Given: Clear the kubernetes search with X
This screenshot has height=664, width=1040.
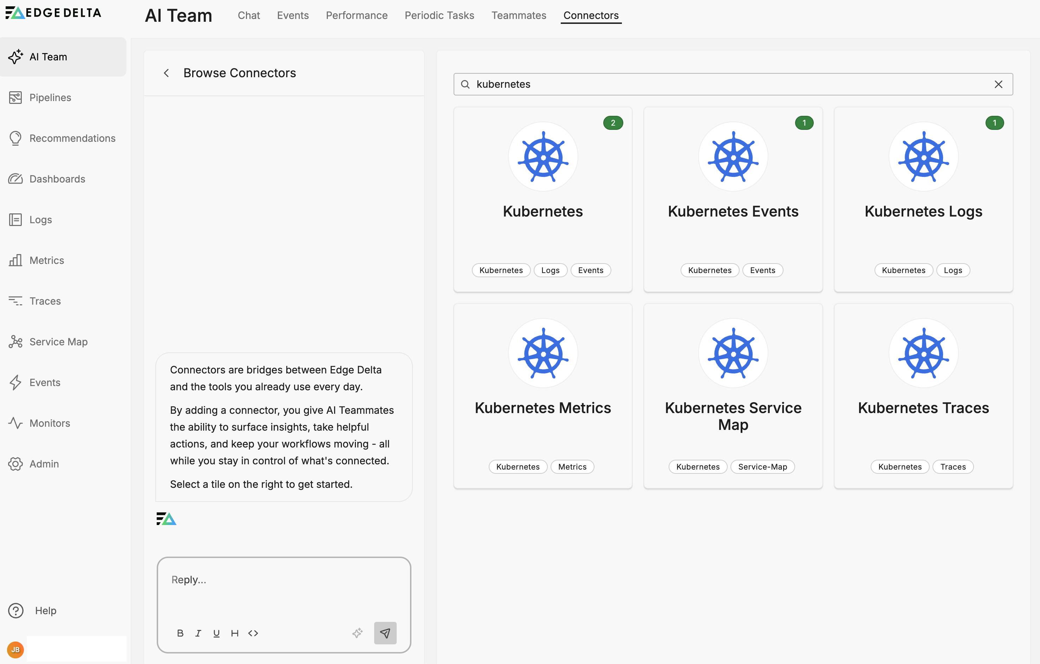Looking at the screenshot, I should (x=998, y=84).
